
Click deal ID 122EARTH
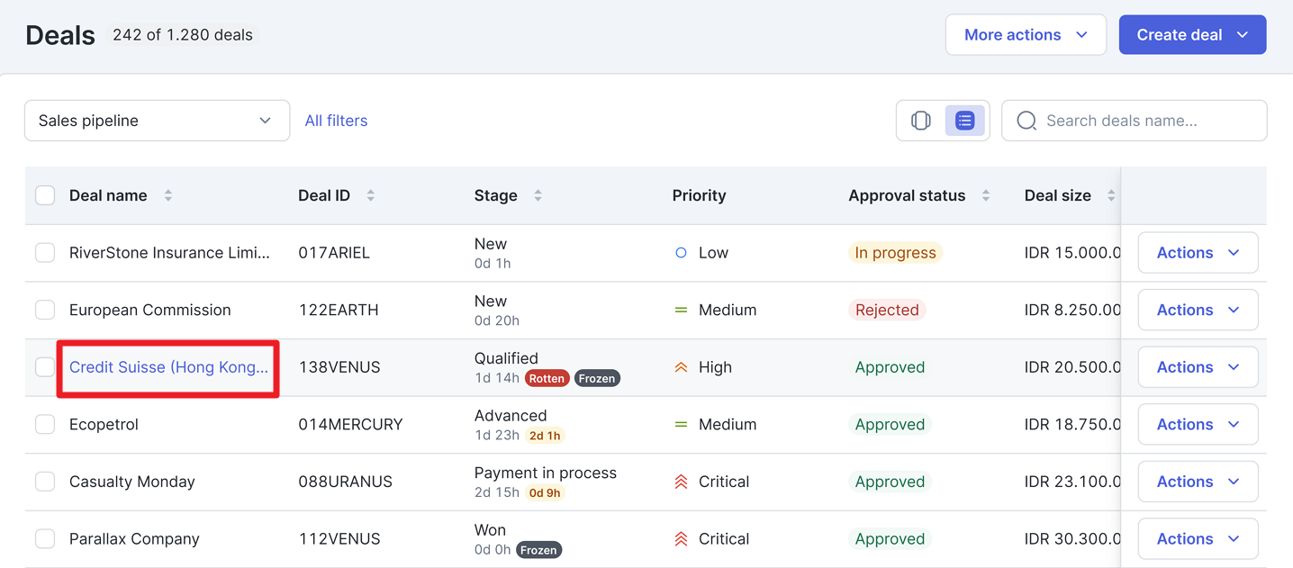(339, 310)
